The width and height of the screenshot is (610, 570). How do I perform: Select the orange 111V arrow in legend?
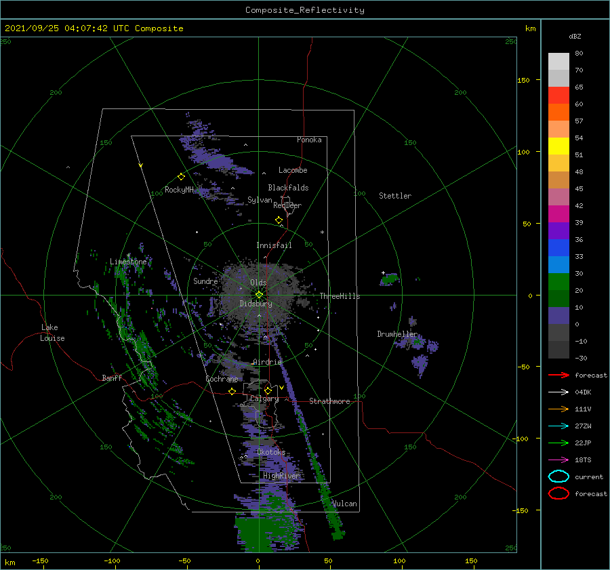tap(558, 409)
